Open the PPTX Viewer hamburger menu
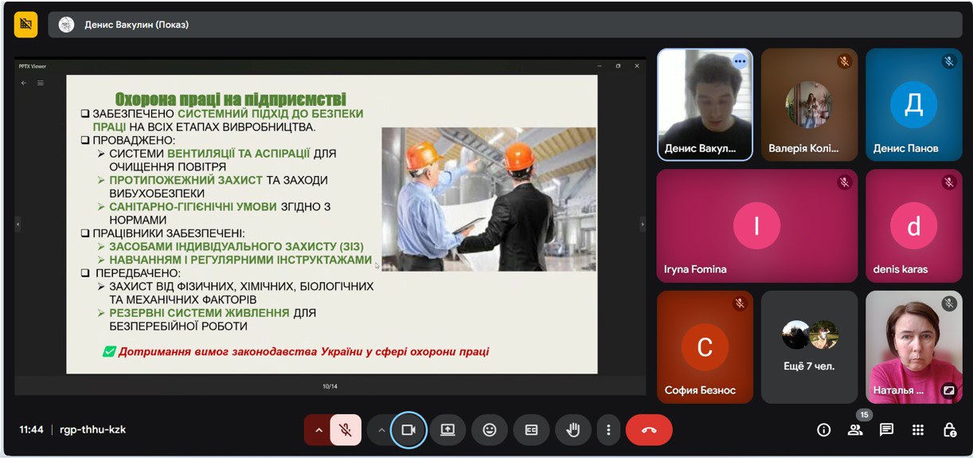This screenshot has width=973, height=458. pyautogui.click(x=41, y=83)
